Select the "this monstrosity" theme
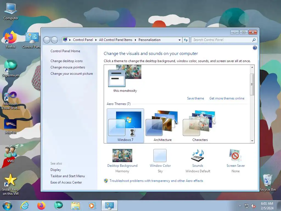 (125, 79)
